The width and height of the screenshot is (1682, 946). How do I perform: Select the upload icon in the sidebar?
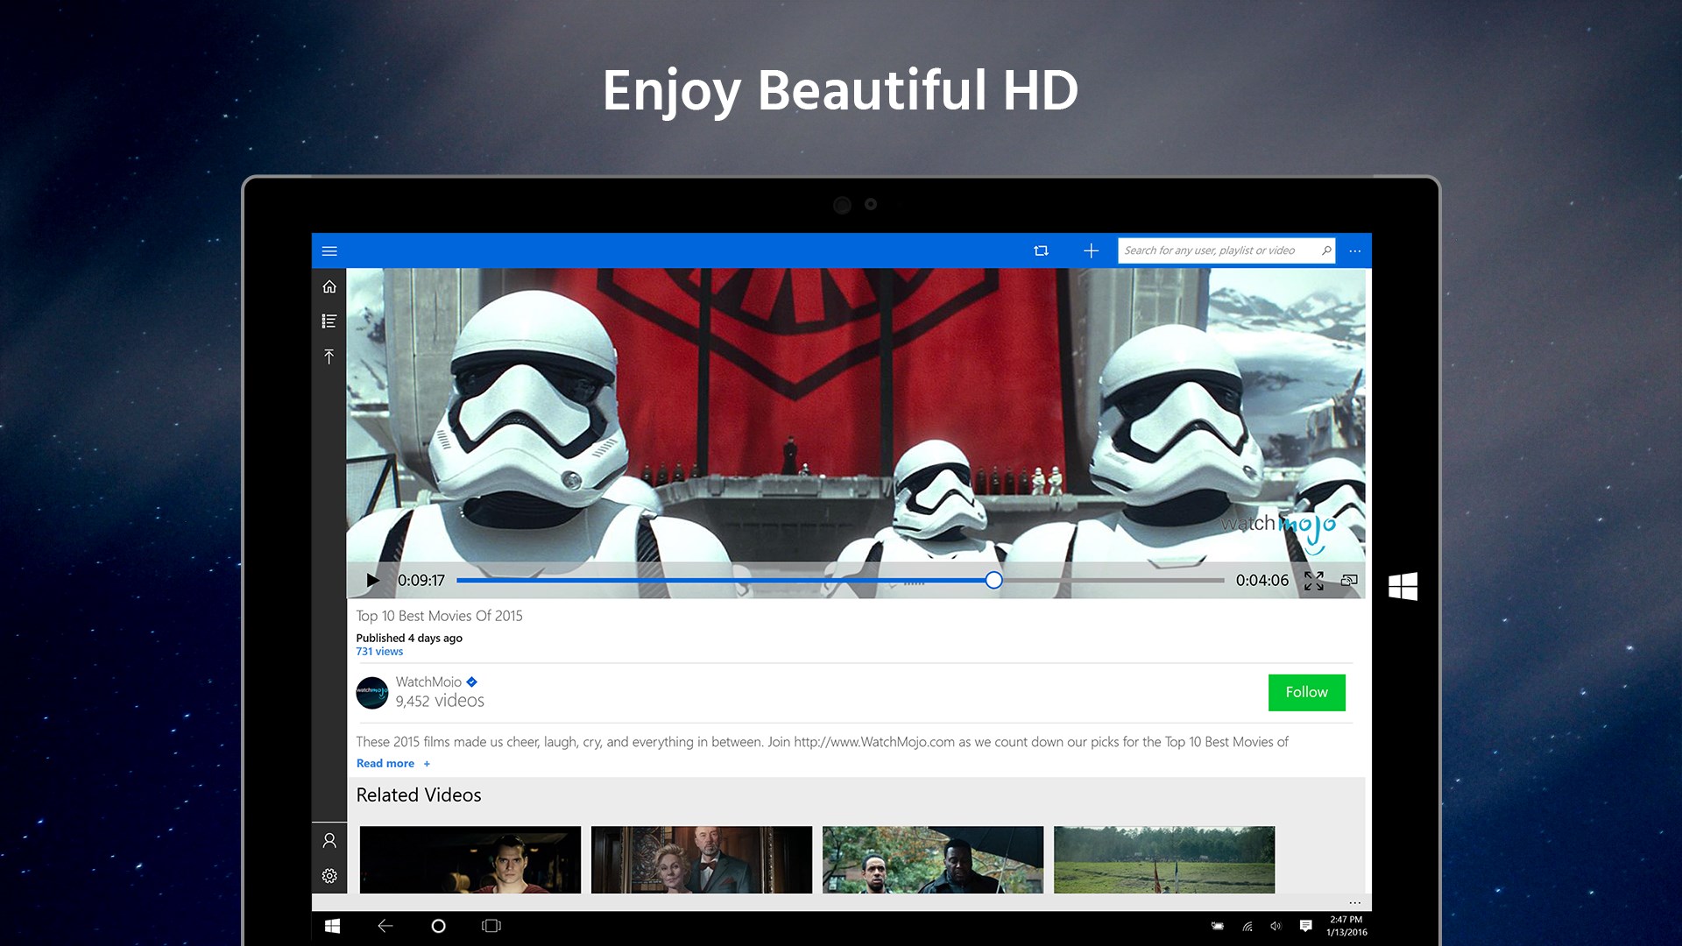coord(329,357)
